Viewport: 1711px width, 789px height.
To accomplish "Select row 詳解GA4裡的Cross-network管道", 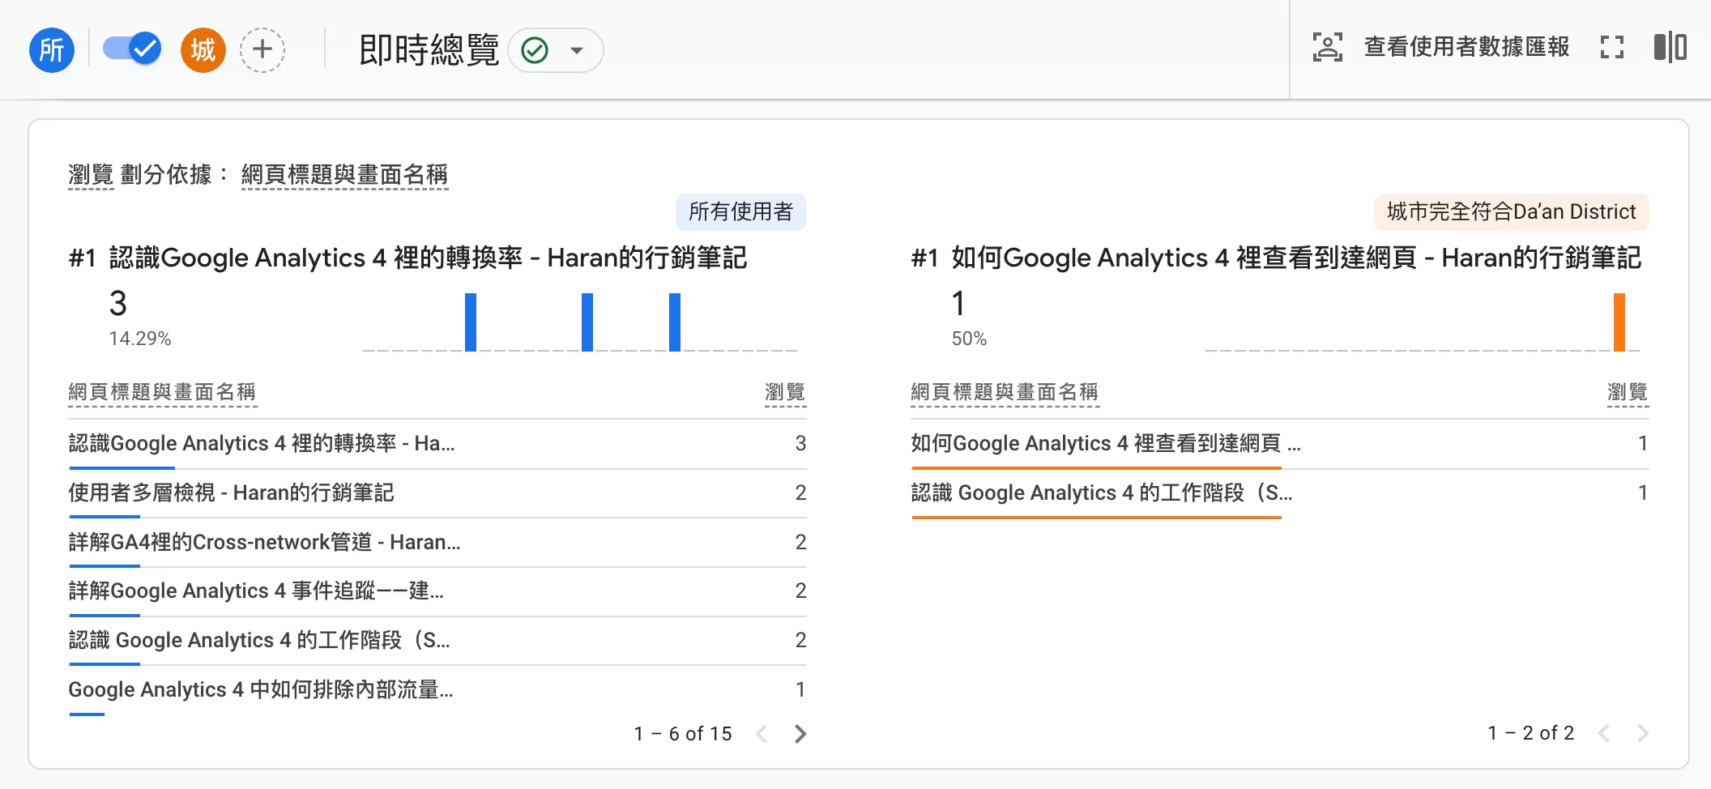I will (x=437, y=543).
